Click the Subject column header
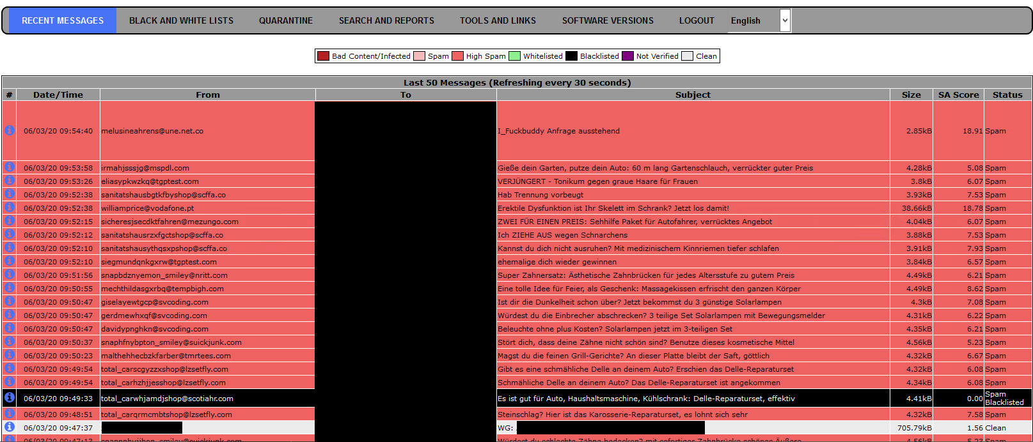 693,95
